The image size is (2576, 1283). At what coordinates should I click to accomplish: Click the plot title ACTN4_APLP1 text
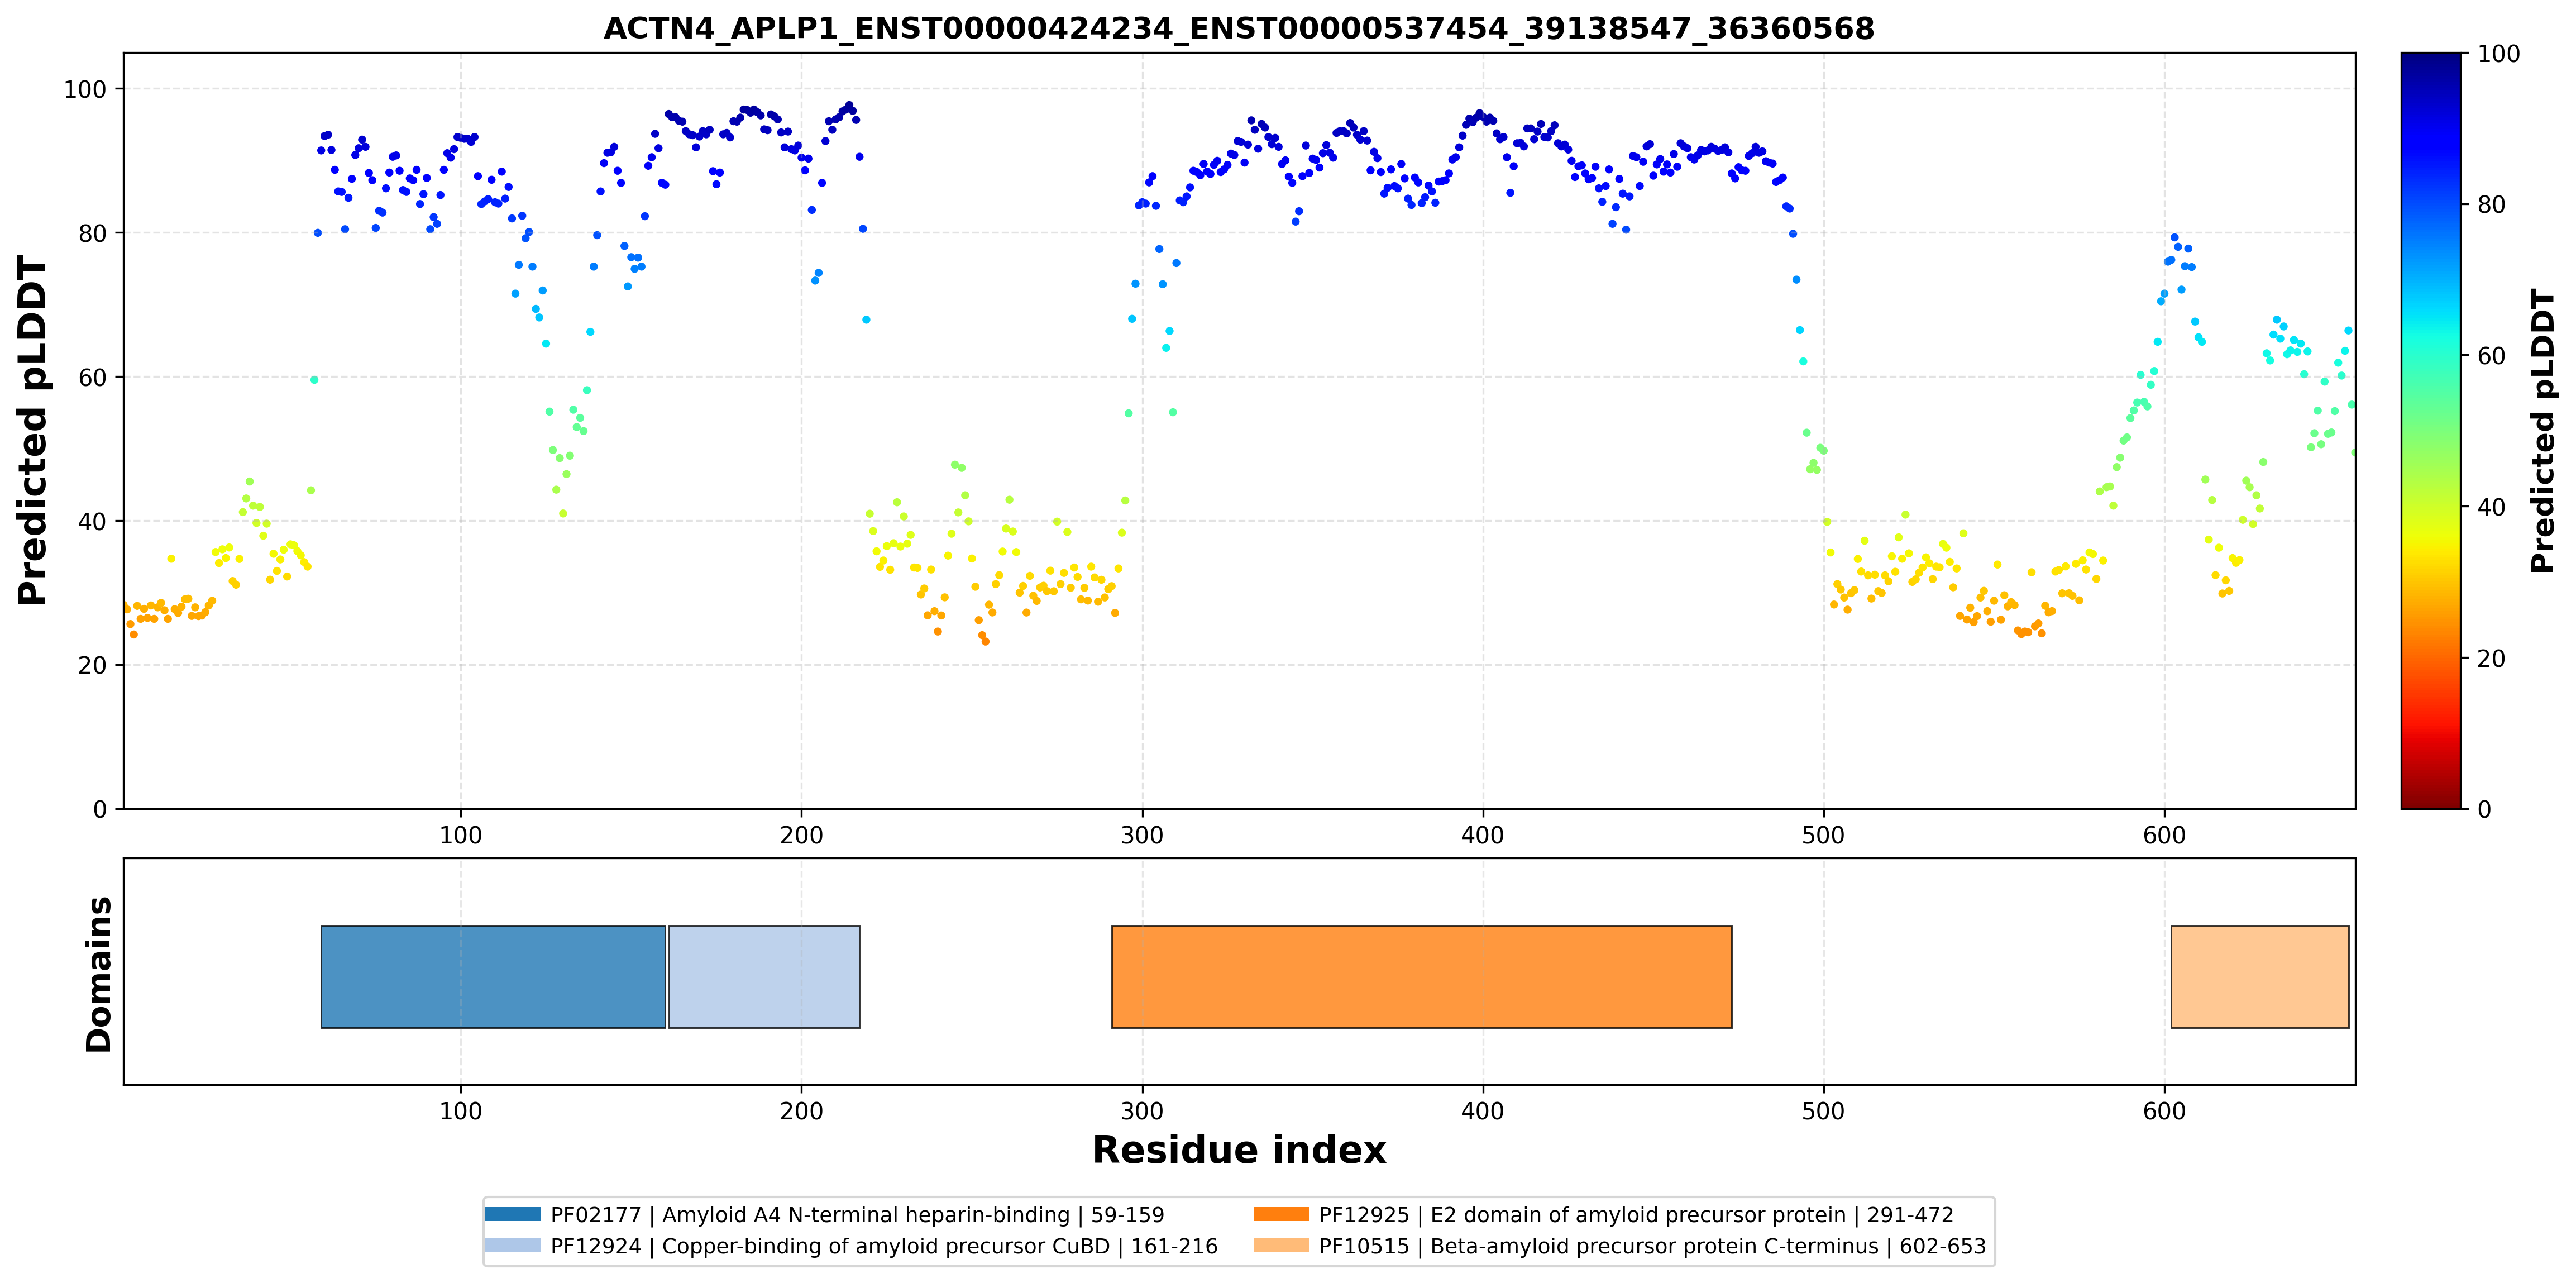coord(1239,28)
